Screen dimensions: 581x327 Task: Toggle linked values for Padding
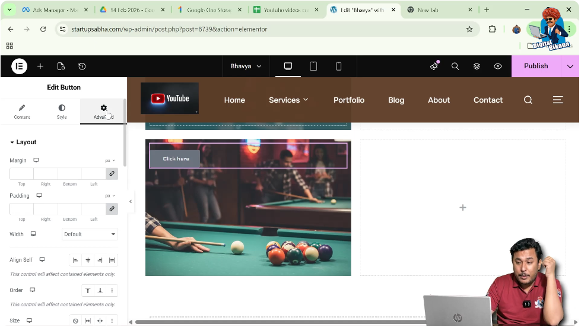[x=112, y=209]
